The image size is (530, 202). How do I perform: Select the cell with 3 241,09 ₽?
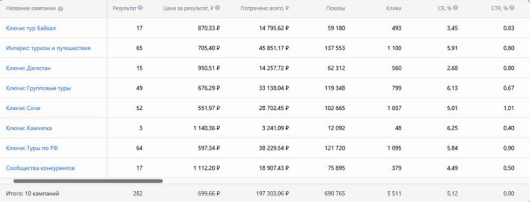click(x=275, y=128)
